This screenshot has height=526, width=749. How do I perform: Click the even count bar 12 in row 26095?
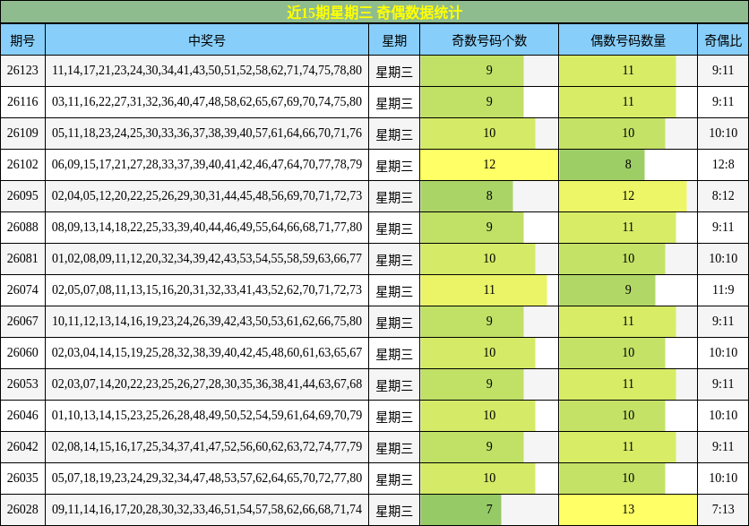[623, 196]
